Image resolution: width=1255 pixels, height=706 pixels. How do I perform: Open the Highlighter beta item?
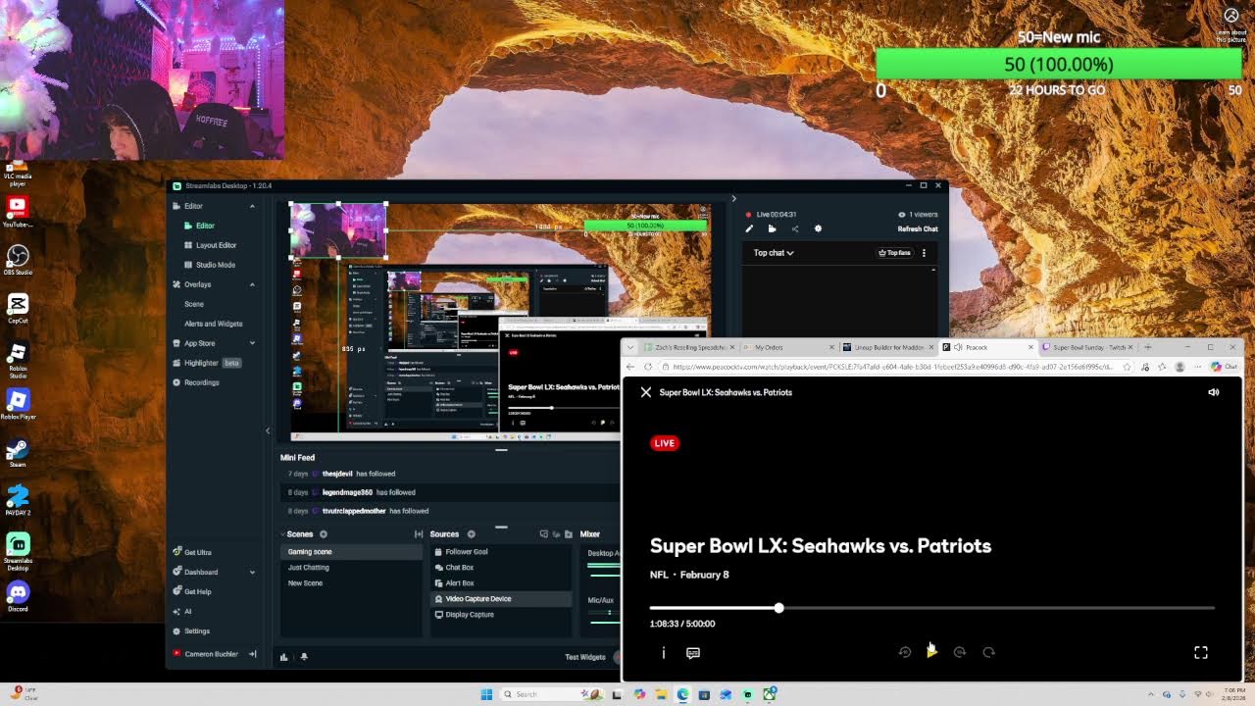pyautogui.click(x=206, y=363)
